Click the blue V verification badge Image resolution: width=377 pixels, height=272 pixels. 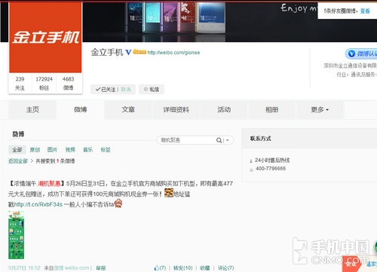[128, 52]
